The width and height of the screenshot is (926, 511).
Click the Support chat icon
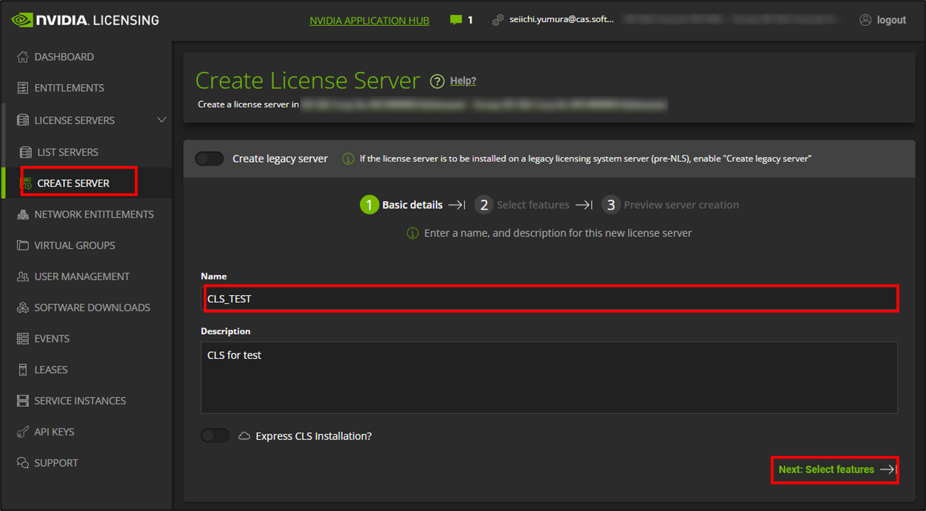click(x=23, y=463)
